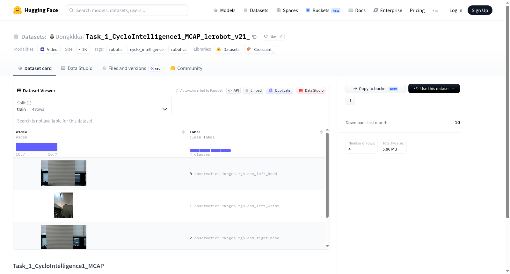Click the Embed button
Viewport: 510px width, 274px height.
click(x=253, y=90)
